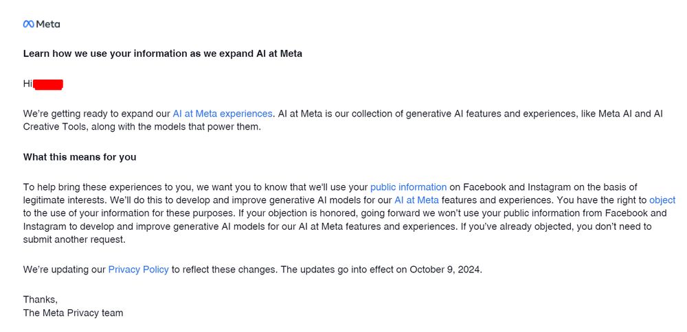Viewport: 687px width, 332px height.
Task: Click the Meta infinity logo icon
Action: coord(28,24)
